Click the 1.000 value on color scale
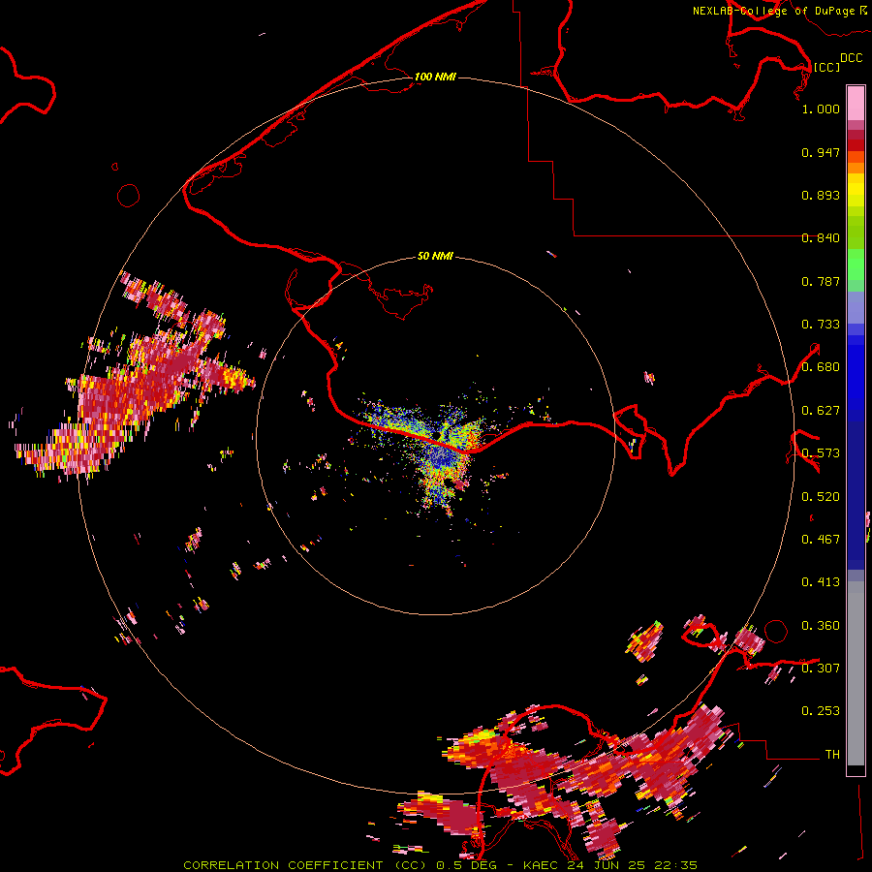Viewport: 872px width, 872px height. pos(821,109)
